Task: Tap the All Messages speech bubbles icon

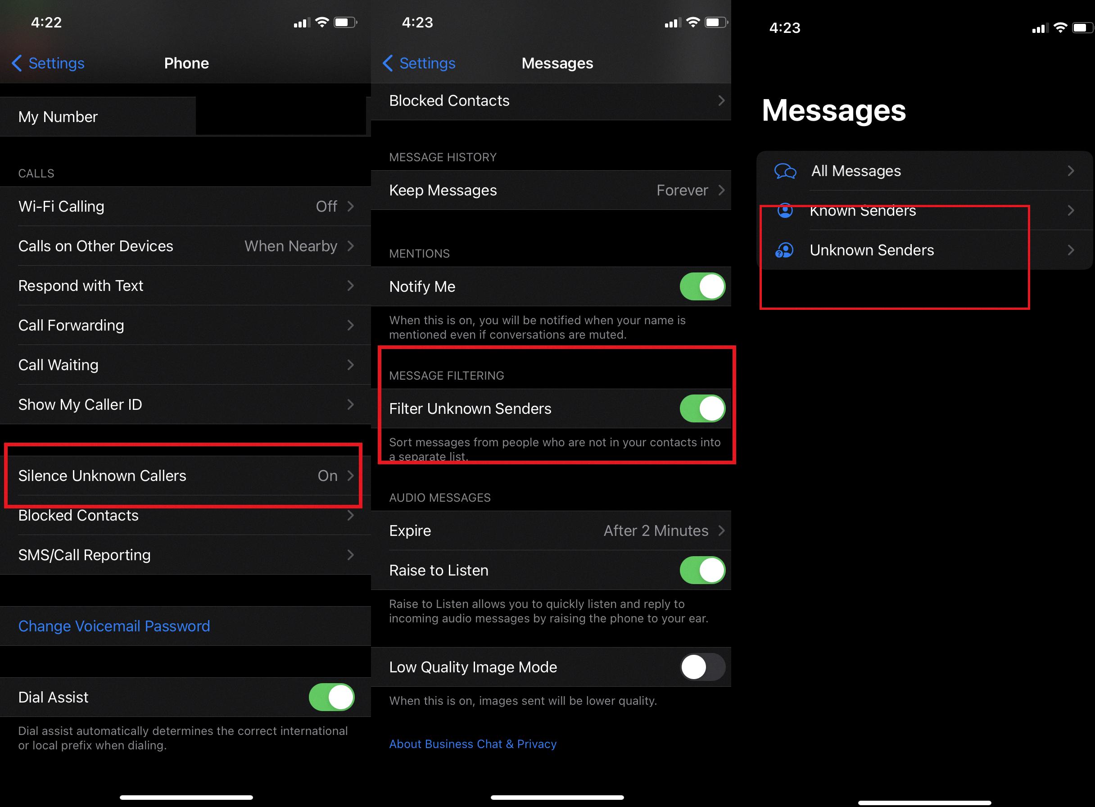Action: (785, 172)
